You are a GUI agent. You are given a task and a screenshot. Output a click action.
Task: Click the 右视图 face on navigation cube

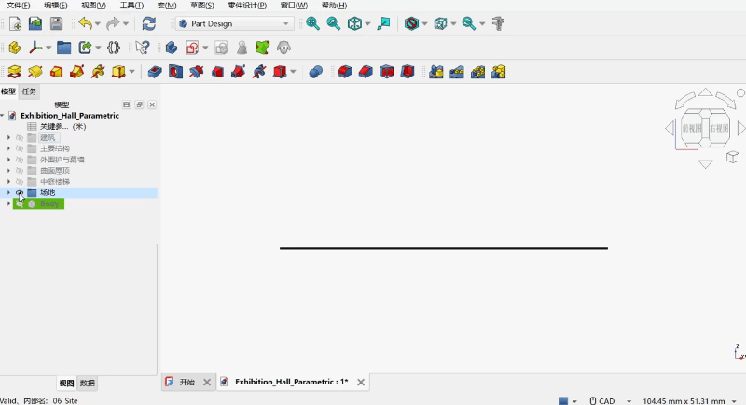point(719,129)
